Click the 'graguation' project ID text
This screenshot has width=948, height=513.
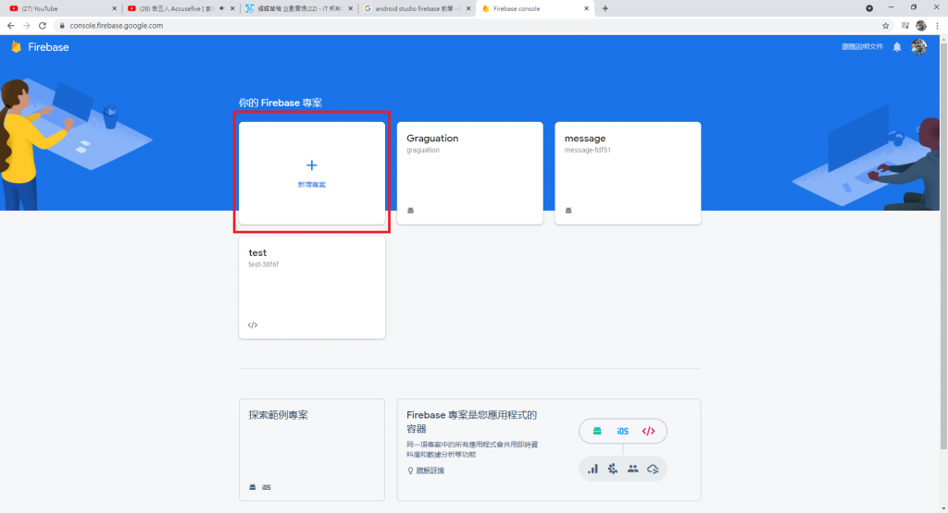[422, 151]
